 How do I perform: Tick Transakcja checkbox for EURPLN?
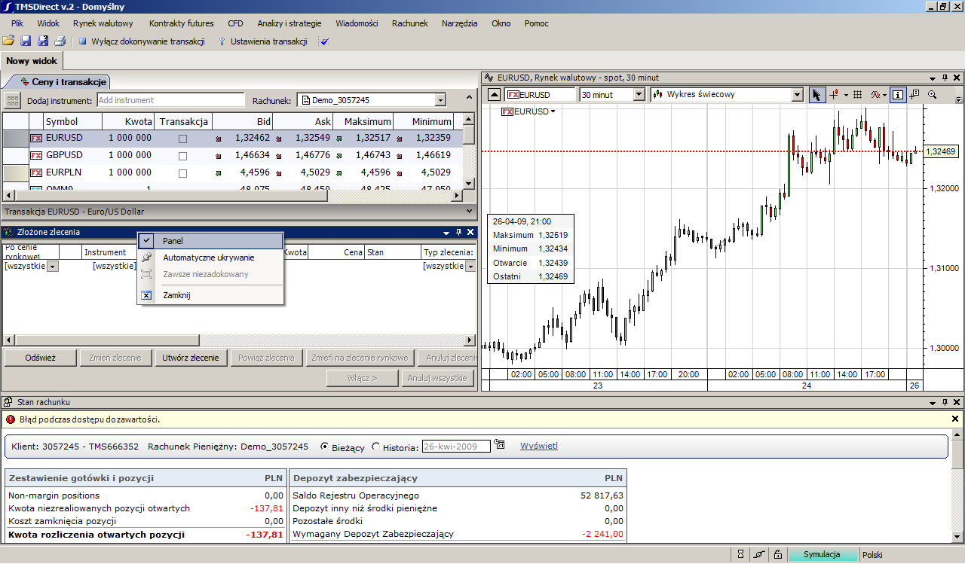[182, 173]
